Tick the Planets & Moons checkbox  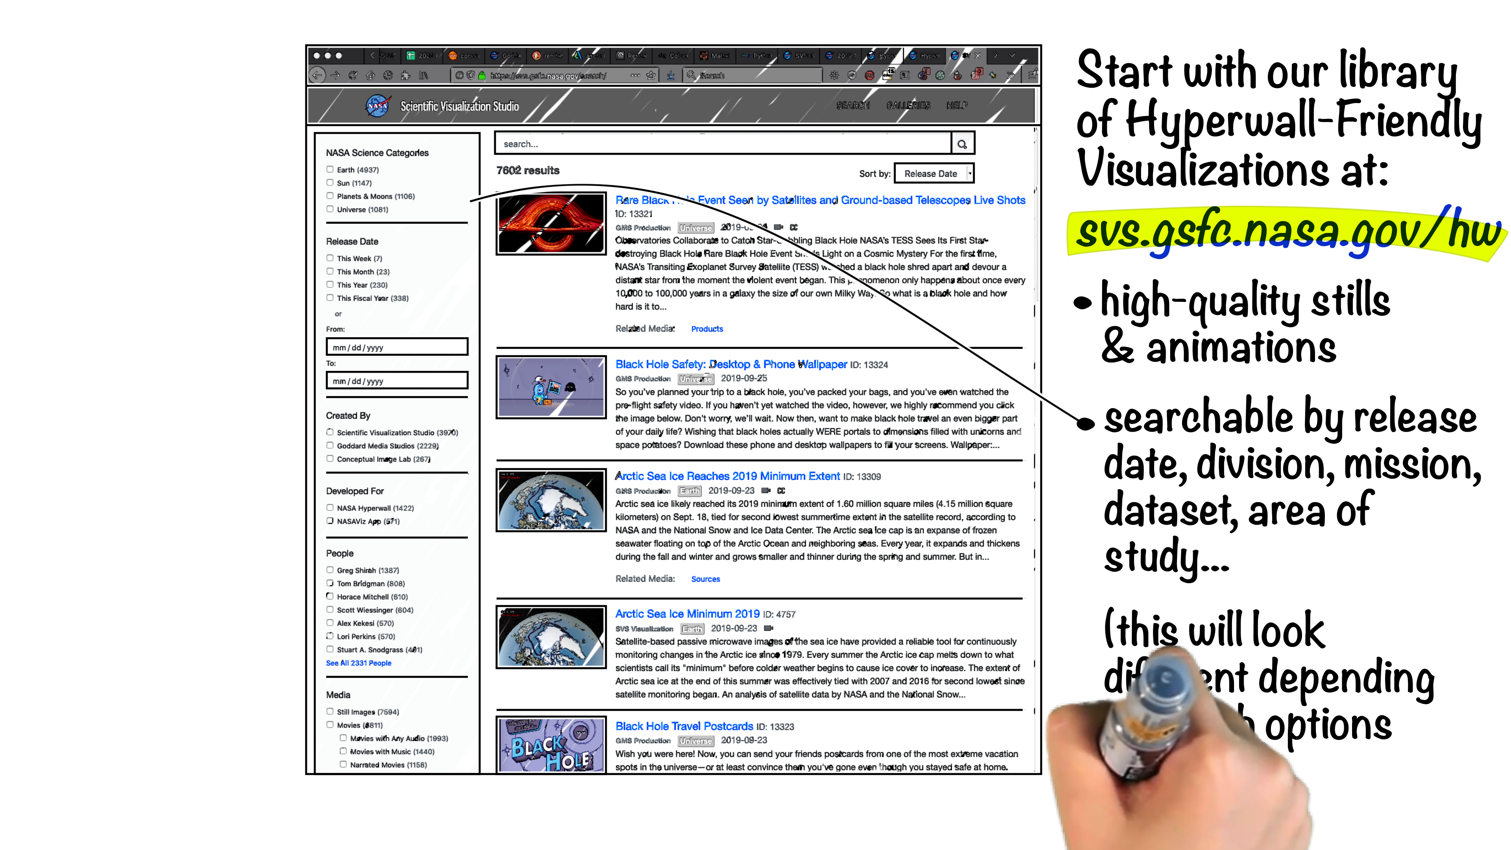330,196
